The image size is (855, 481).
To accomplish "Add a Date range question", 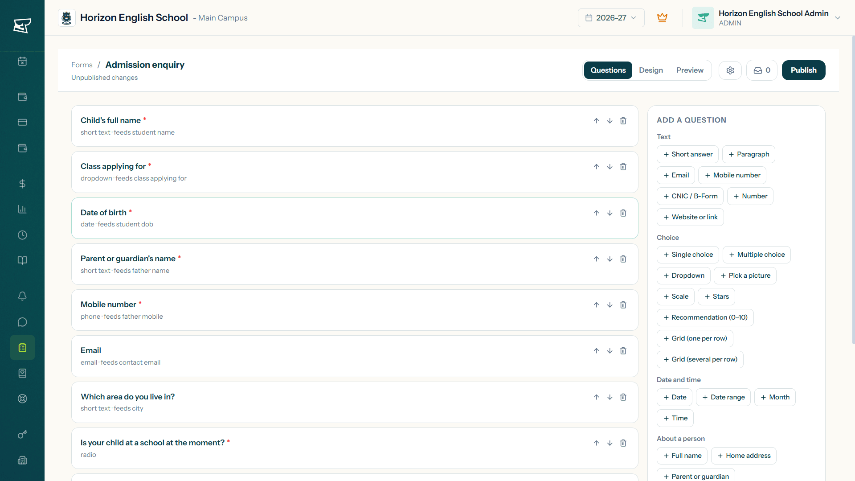I will [723, 397].
